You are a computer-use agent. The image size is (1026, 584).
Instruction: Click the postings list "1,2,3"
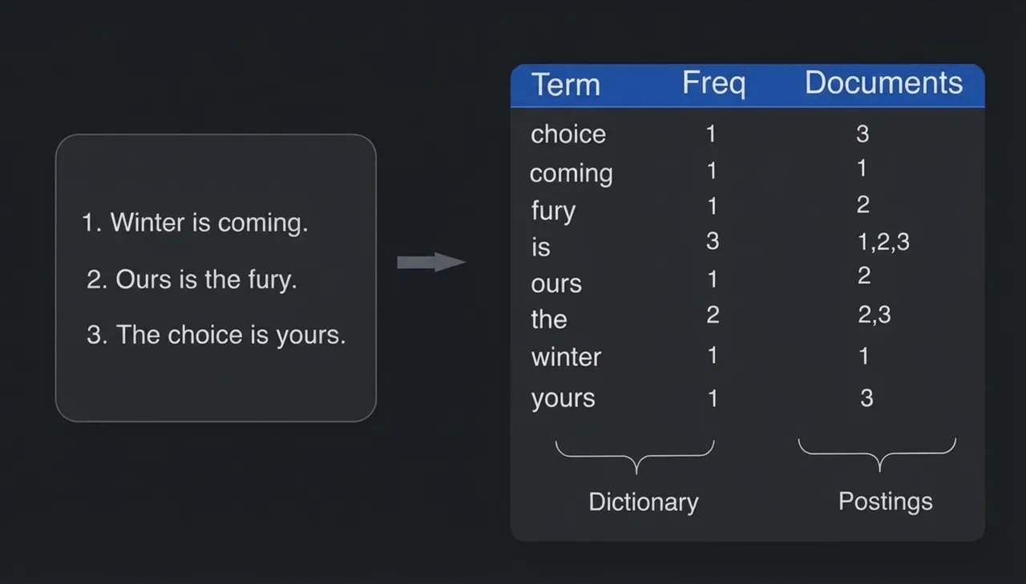(883, 242)
